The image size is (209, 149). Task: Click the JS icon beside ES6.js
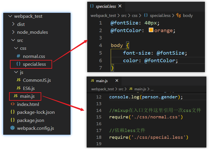[x=18, y=88]
